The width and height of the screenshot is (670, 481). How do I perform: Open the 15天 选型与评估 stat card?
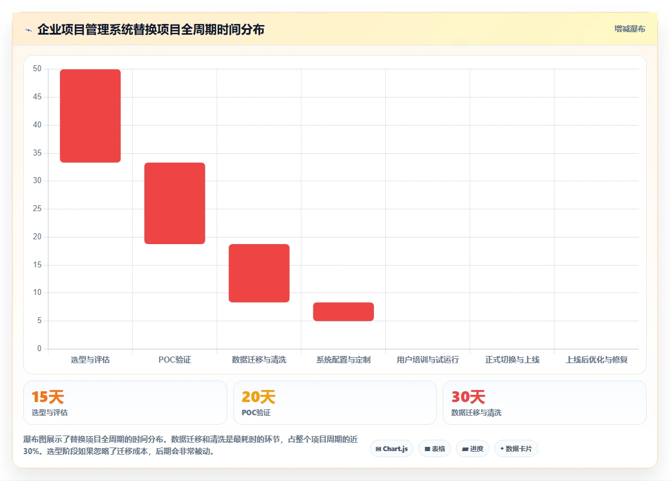pos(125,403)
